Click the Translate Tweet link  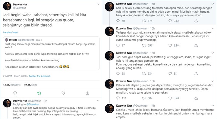click(x=11, y=32)
